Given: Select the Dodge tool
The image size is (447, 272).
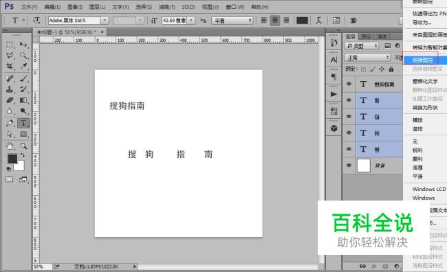Looking at the screenshot, I should 23,111.
